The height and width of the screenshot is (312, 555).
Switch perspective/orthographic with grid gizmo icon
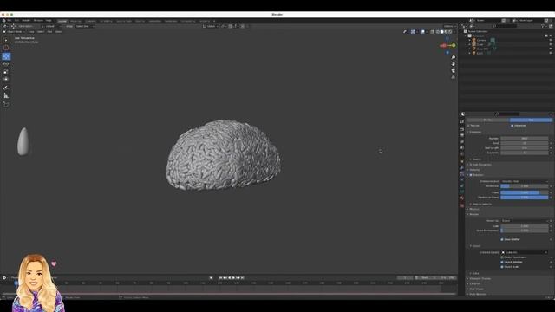[x=453, y=77]
